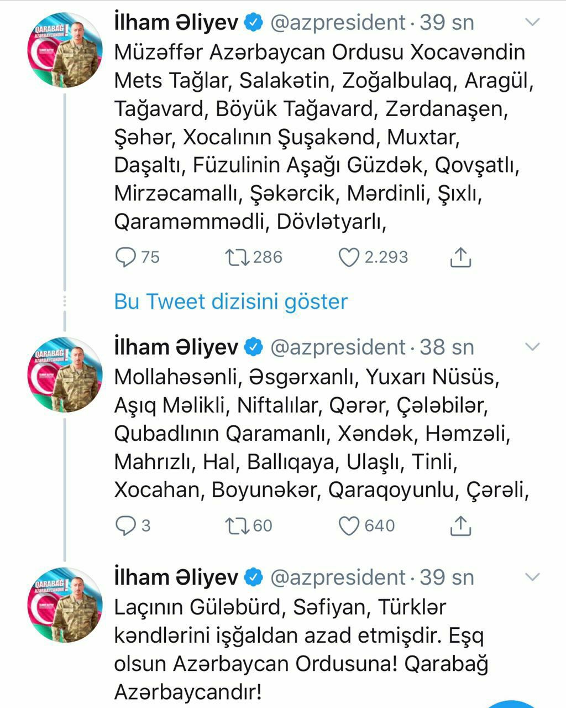Tap the avatar beside the Mollahəsənli tweet

point(64,374)
